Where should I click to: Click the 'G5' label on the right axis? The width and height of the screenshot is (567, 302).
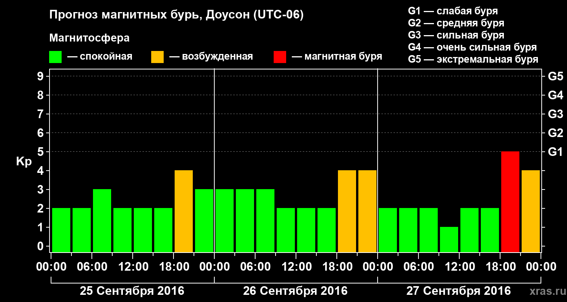click(x=556, y=76)
